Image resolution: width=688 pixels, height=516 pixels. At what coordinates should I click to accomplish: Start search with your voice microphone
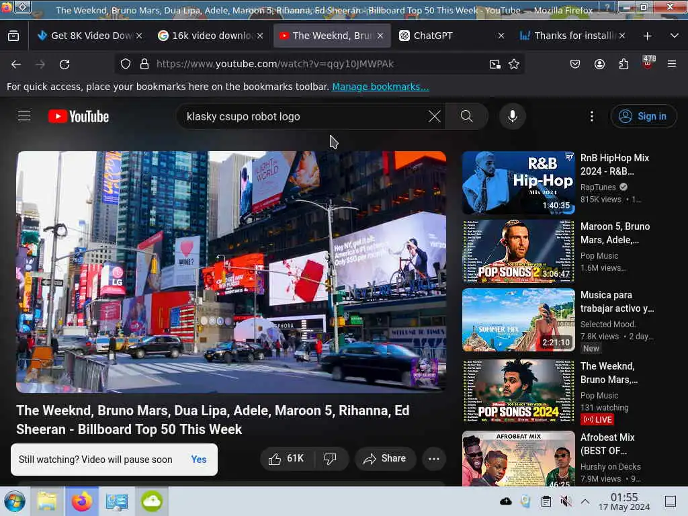click(513, 116)
